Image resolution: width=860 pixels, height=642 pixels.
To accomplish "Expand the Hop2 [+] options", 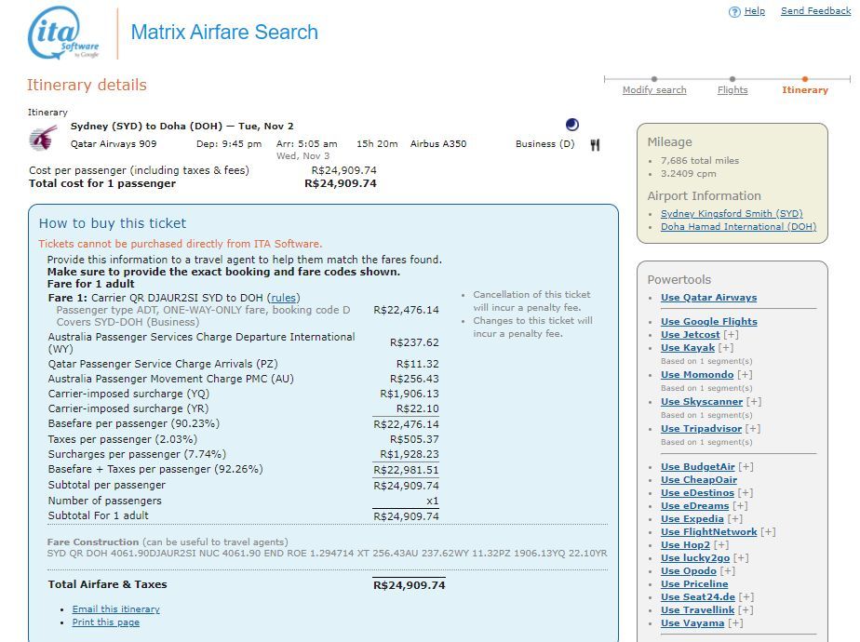I will pyautogui.click(x=722, y=545).
